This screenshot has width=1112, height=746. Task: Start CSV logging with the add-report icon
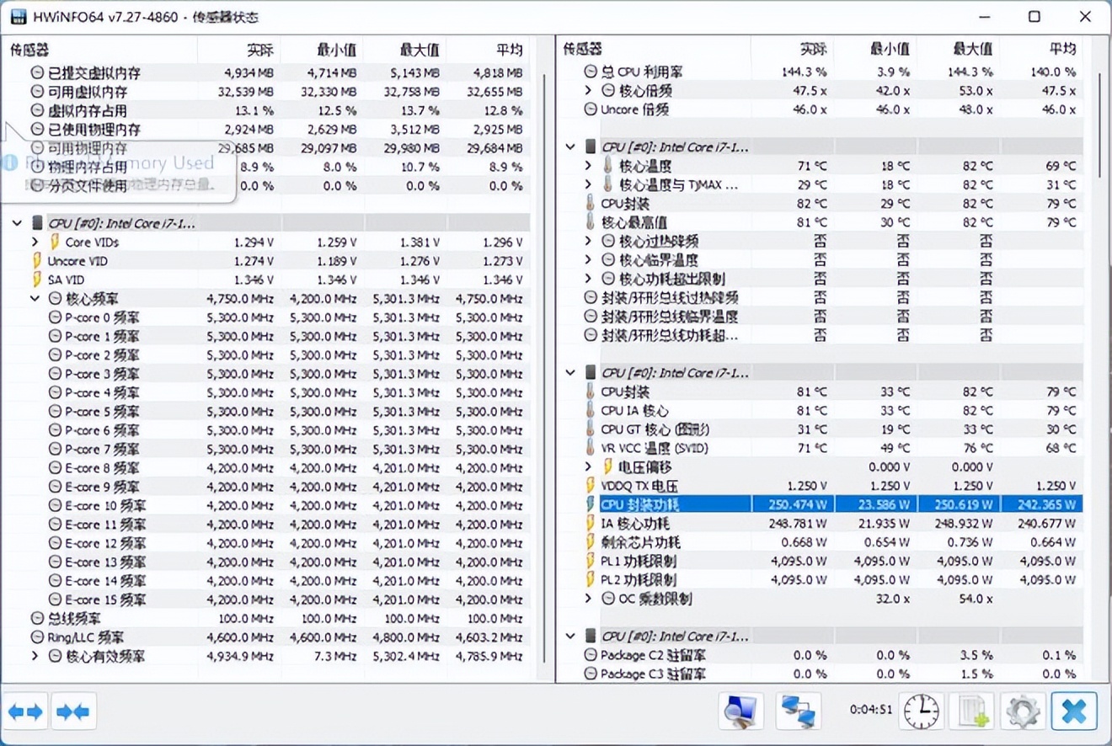tap(972, 711)
